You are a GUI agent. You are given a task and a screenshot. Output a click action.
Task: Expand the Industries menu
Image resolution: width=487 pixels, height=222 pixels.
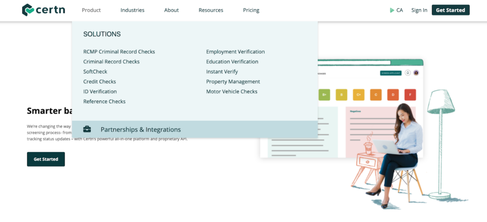(x=132, y=10)
